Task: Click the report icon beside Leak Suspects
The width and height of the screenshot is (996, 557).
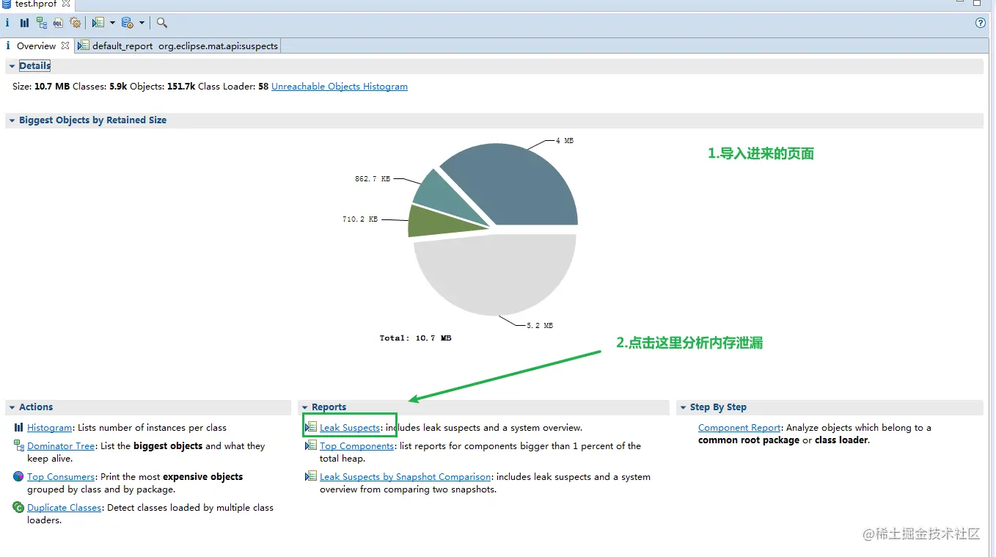Action: coord(311,427)
